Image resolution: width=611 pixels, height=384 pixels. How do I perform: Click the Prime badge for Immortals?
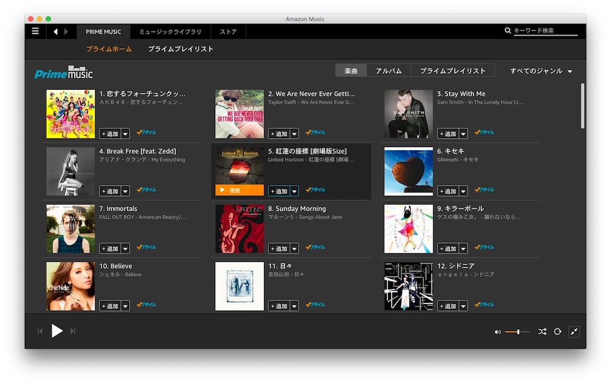coord(147,247)
